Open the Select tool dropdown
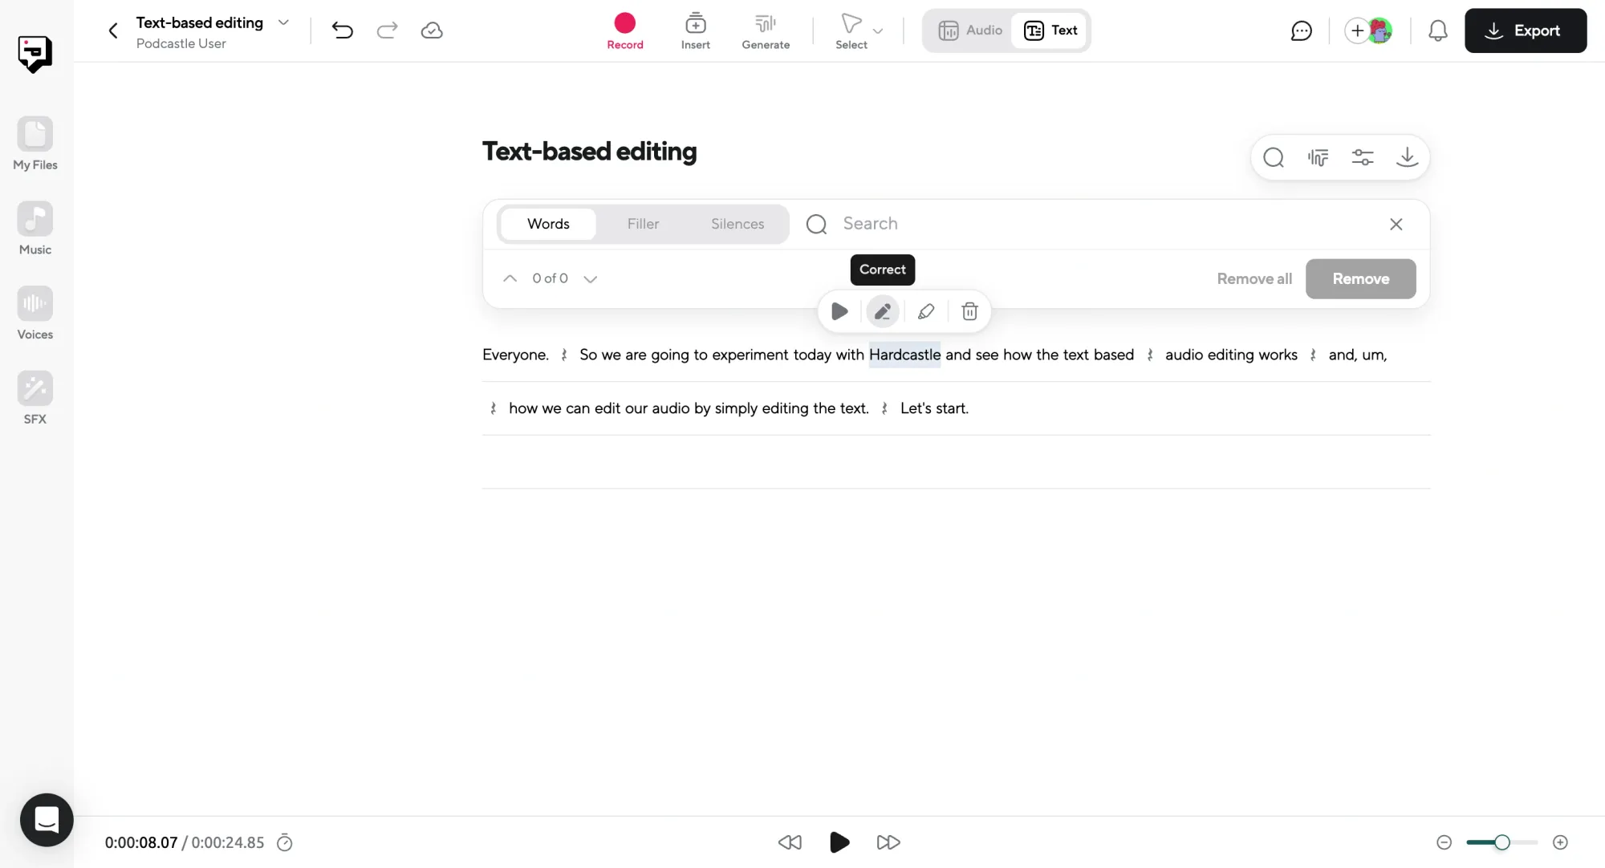 (x=877, y=30)
